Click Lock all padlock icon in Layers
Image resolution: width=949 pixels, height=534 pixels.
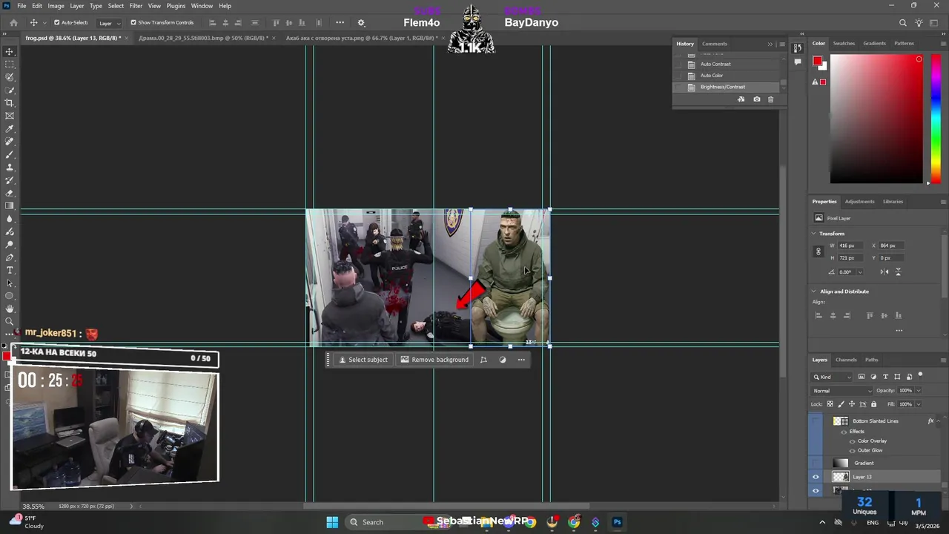(873, 404)
